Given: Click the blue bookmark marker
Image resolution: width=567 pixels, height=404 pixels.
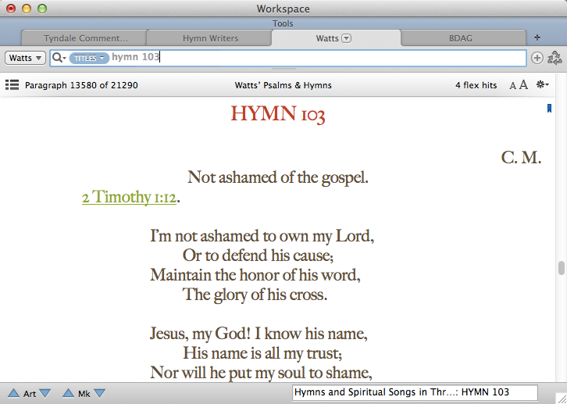Looking at the screenshot, I should [x=549, y=108].
